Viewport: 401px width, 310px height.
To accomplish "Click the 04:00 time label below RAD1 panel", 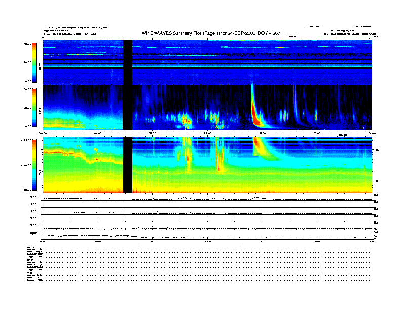I will tap(98, 133).
